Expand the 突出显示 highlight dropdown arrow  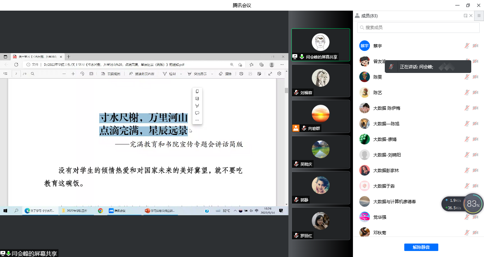coord(212,74)
